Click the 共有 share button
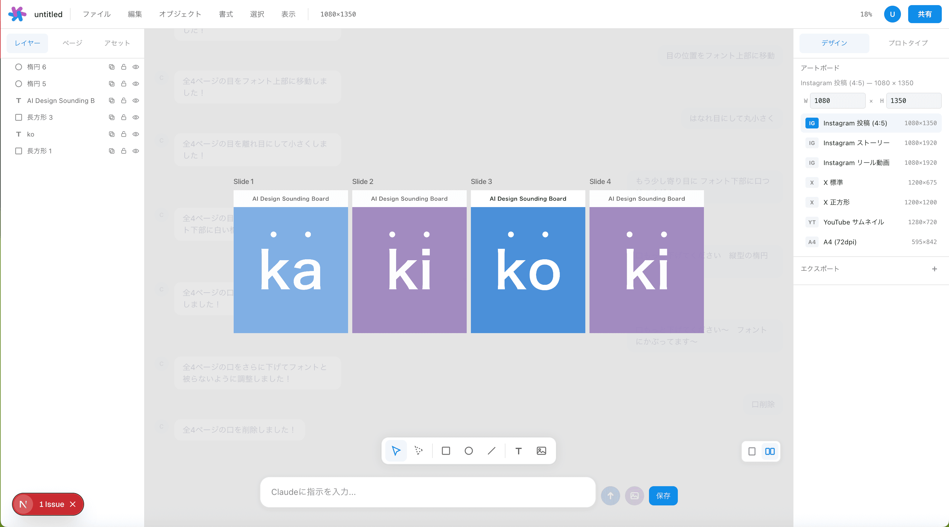Screen dimensions: 949x527 point(924,14)
